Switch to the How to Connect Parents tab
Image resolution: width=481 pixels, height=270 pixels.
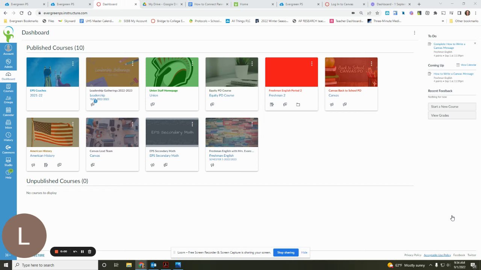[207, 4]
